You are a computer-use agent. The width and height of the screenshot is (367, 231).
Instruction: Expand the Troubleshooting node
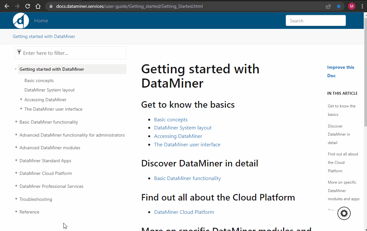point(16,199)
